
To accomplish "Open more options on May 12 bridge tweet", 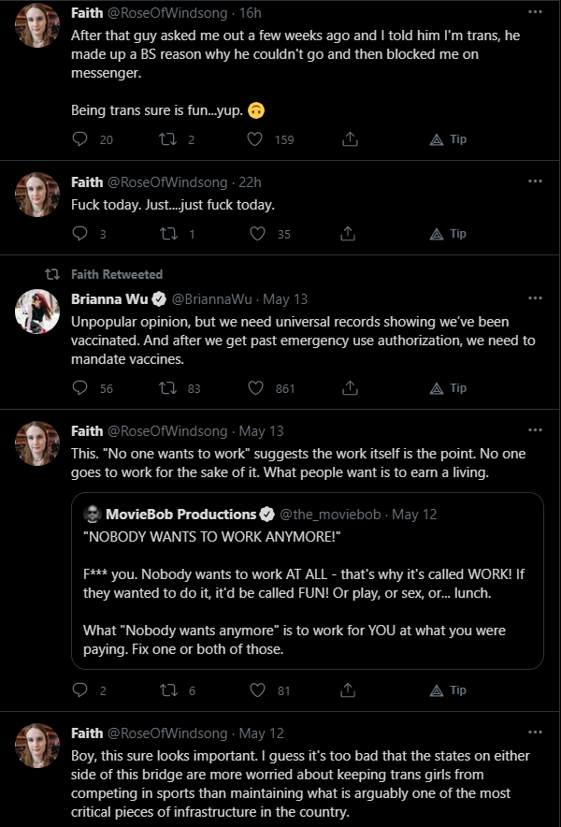I will point(535,733).
